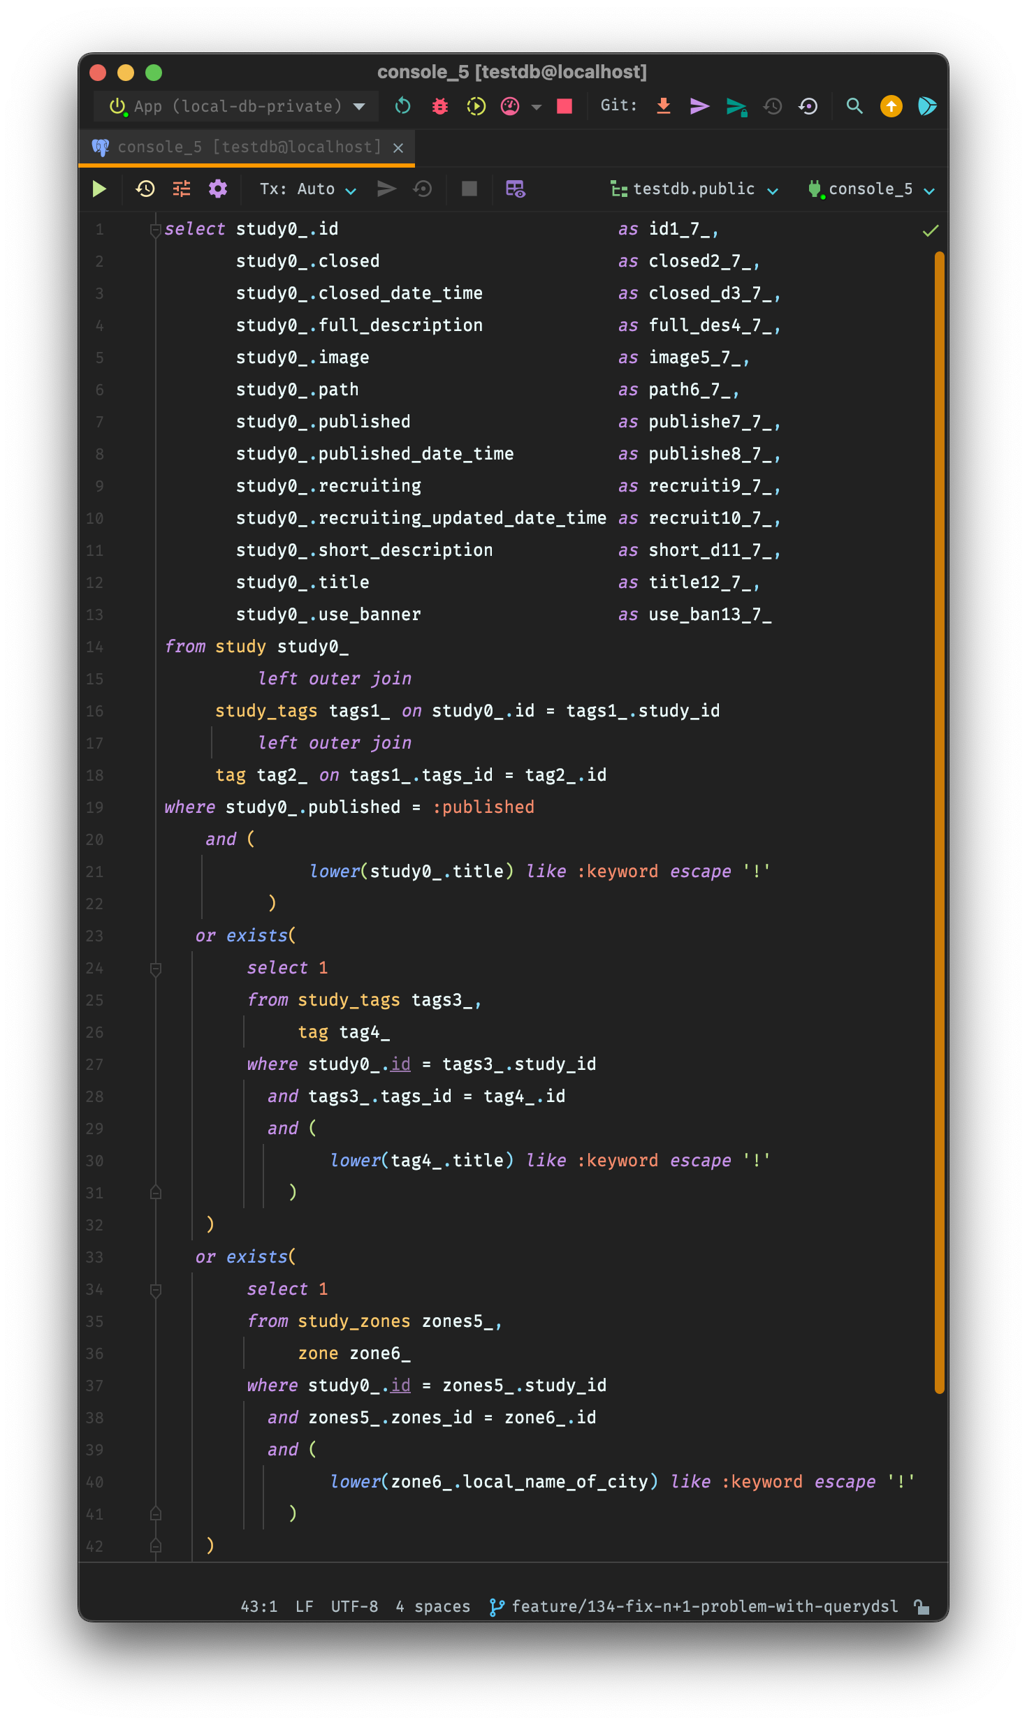Click study_zones table name on line 35

pyautogui.click(x=354, y=1321)
